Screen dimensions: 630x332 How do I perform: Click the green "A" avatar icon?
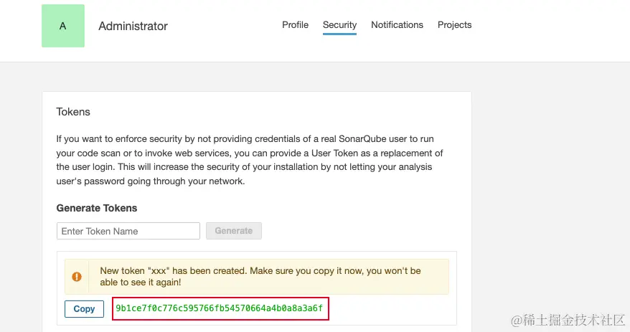pyautogui.click(x=63, y=26)
